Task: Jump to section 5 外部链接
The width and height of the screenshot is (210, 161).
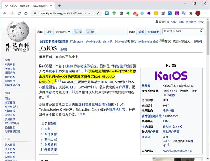Action: coord(50,150)
